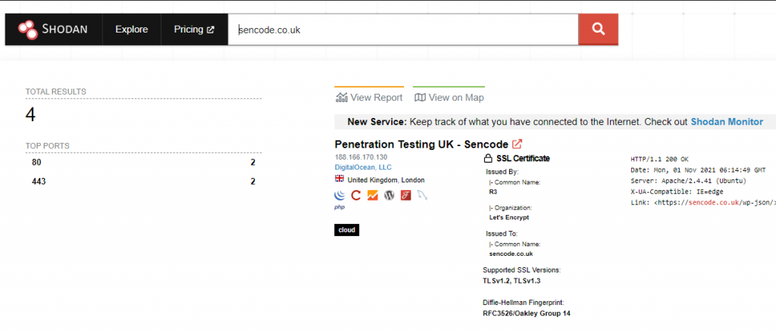This screenshot has height=333, width=776.
Task: Focus the sencode.co.uk search field
Action: tap(403, 30)
